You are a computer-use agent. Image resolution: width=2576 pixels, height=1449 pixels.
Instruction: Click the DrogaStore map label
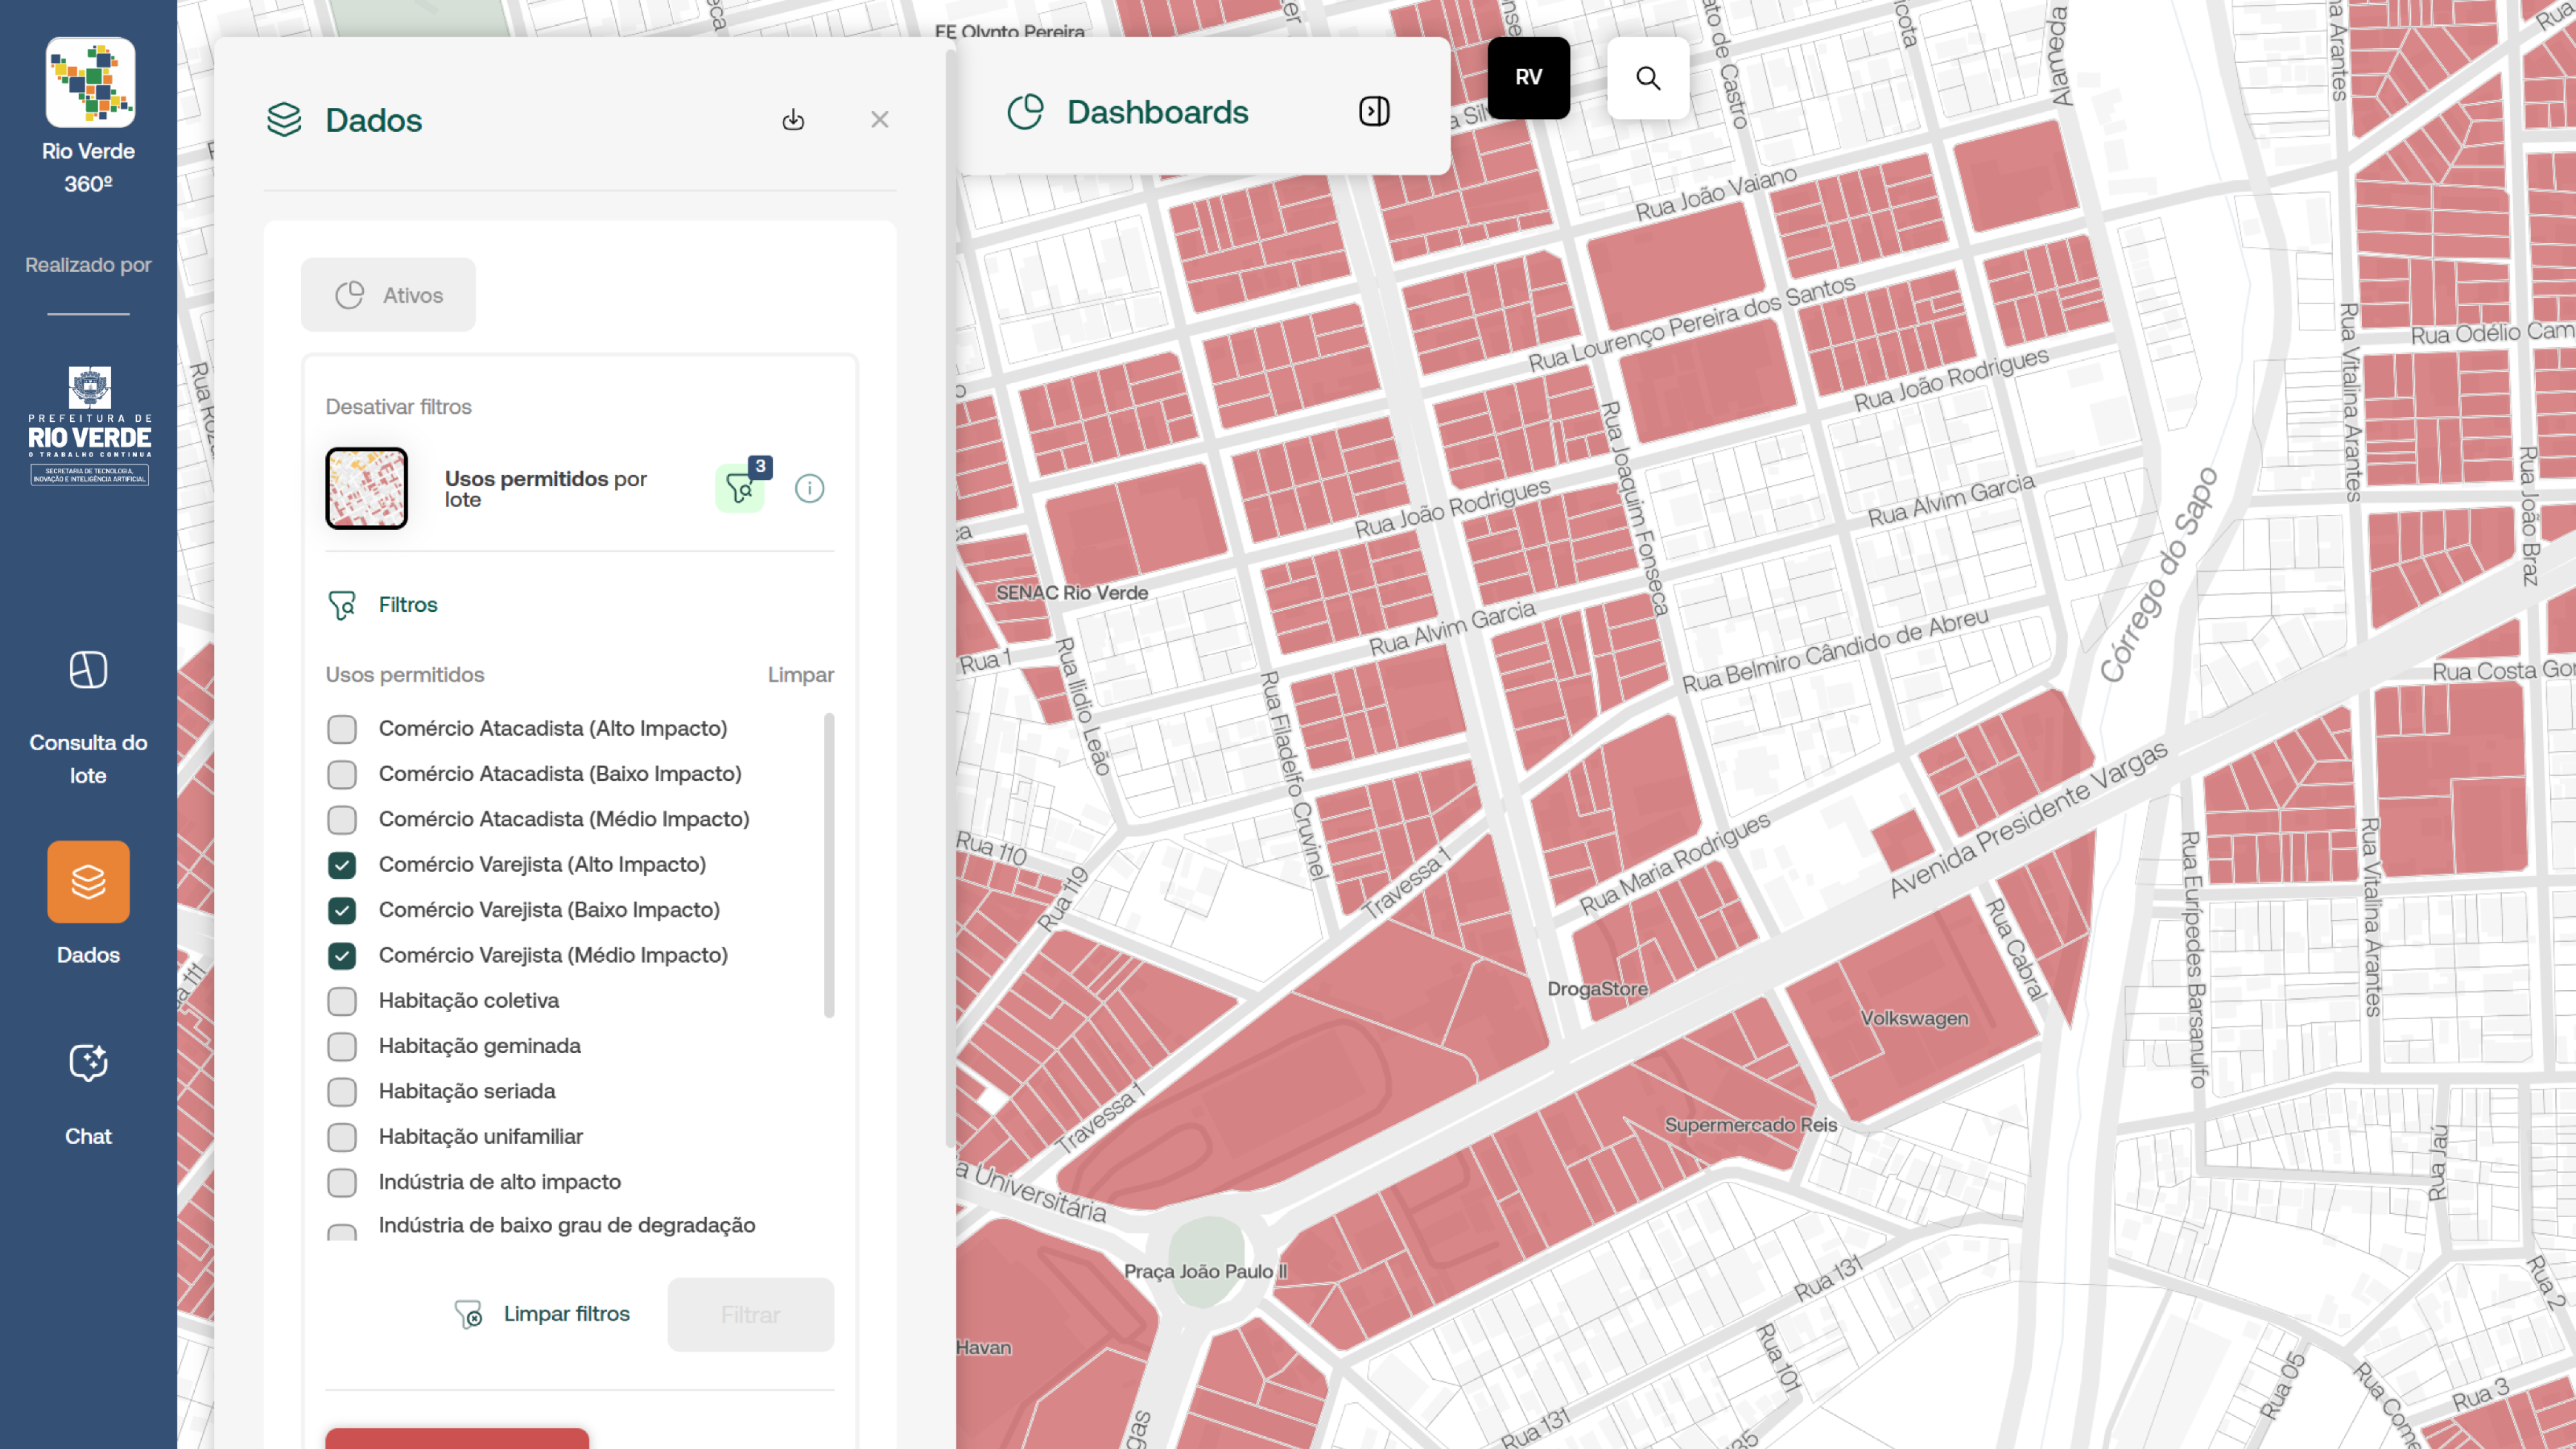pos(1598,989)
